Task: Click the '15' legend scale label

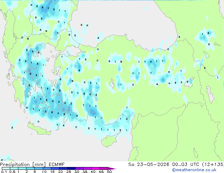Action: coord(52,172)
